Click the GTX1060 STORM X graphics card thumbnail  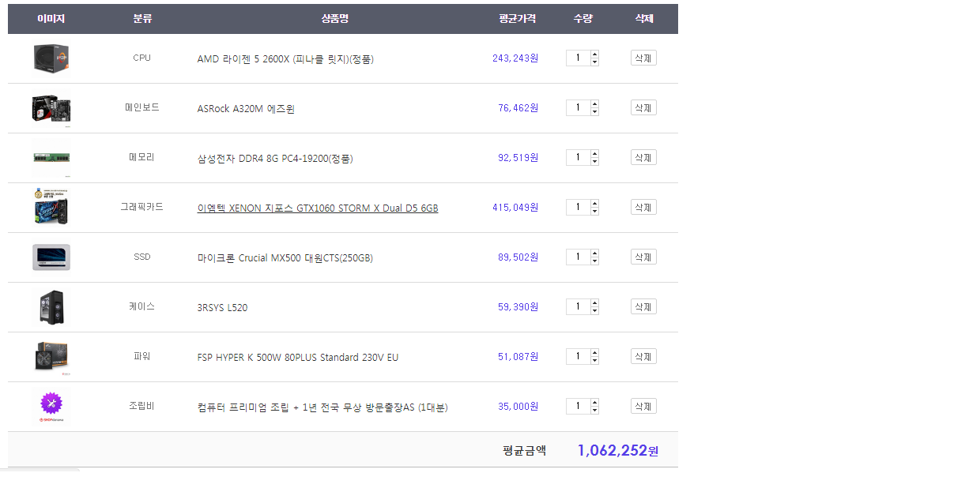point(51,208)
